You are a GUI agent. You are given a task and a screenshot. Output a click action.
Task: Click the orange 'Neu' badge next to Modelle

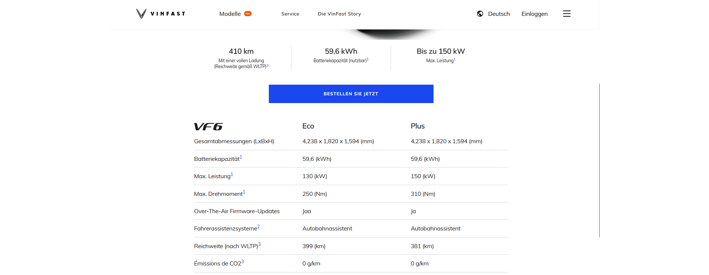(x=247, y=13)
